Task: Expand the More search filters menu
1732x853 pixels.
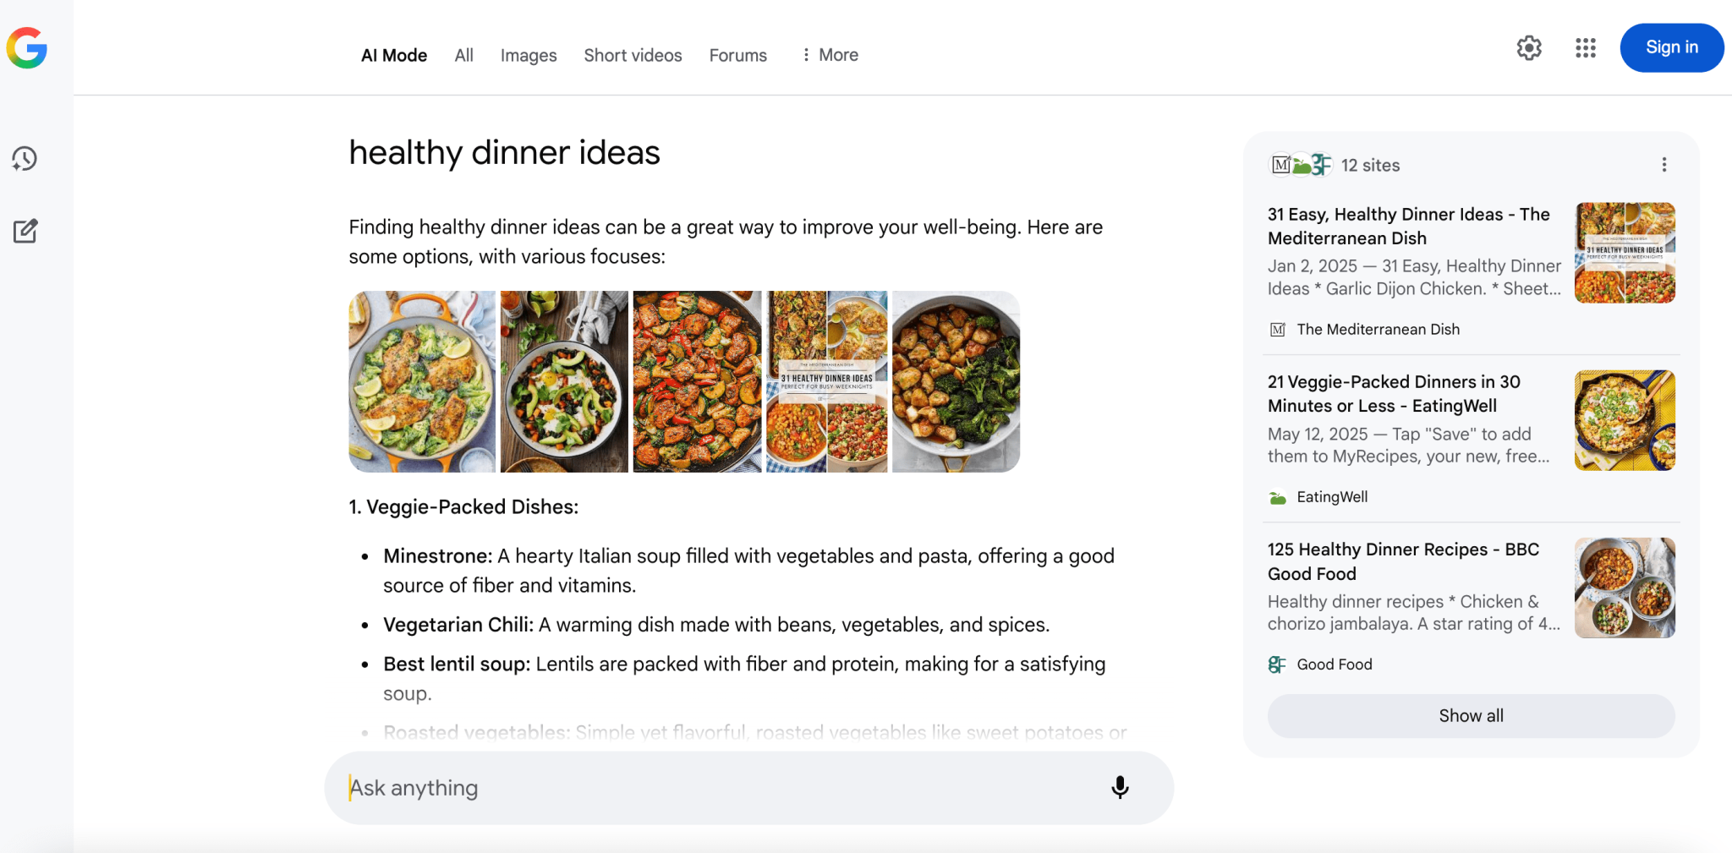Action: tap(830, 55)
